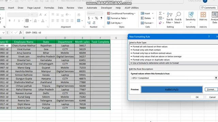Decrease font size with smaller A icon

[x=45, y=15]
